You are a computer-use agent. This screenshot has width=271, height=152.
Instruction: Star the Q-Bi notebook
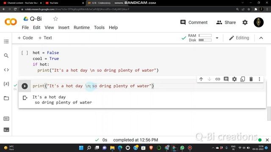point(55,19)
